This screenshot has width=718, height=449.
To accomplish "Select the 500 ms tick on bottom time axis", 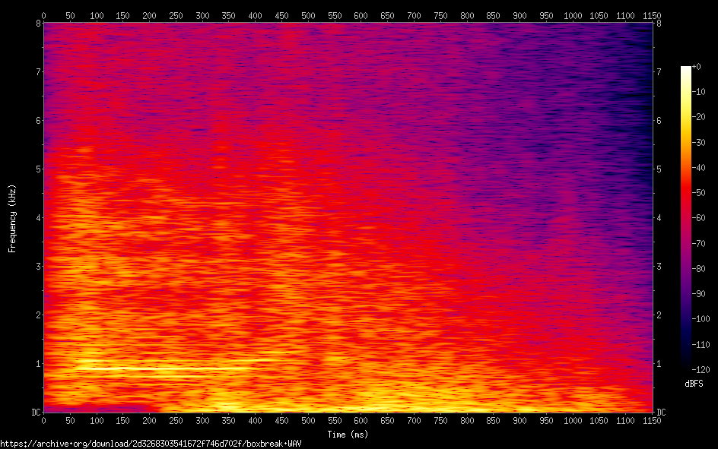I will [x=308, y=420].
